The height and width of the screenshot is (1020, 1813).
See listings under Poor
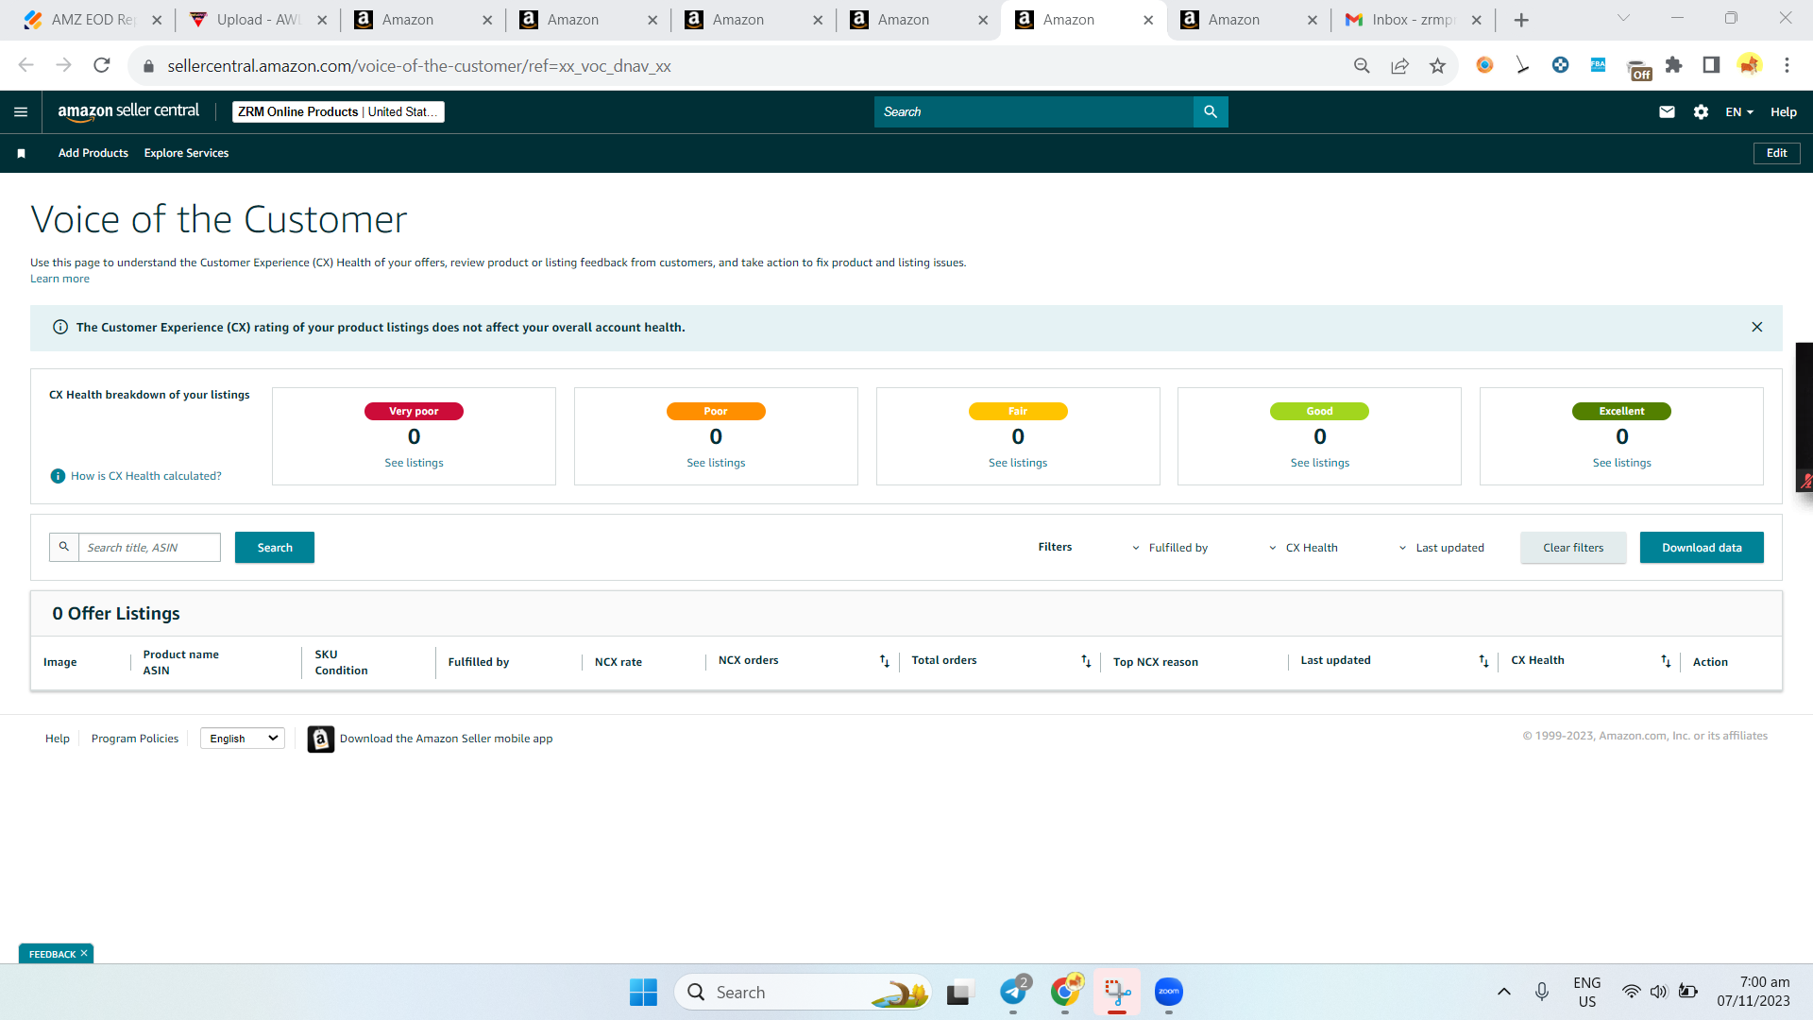click(x=716, y=463)
